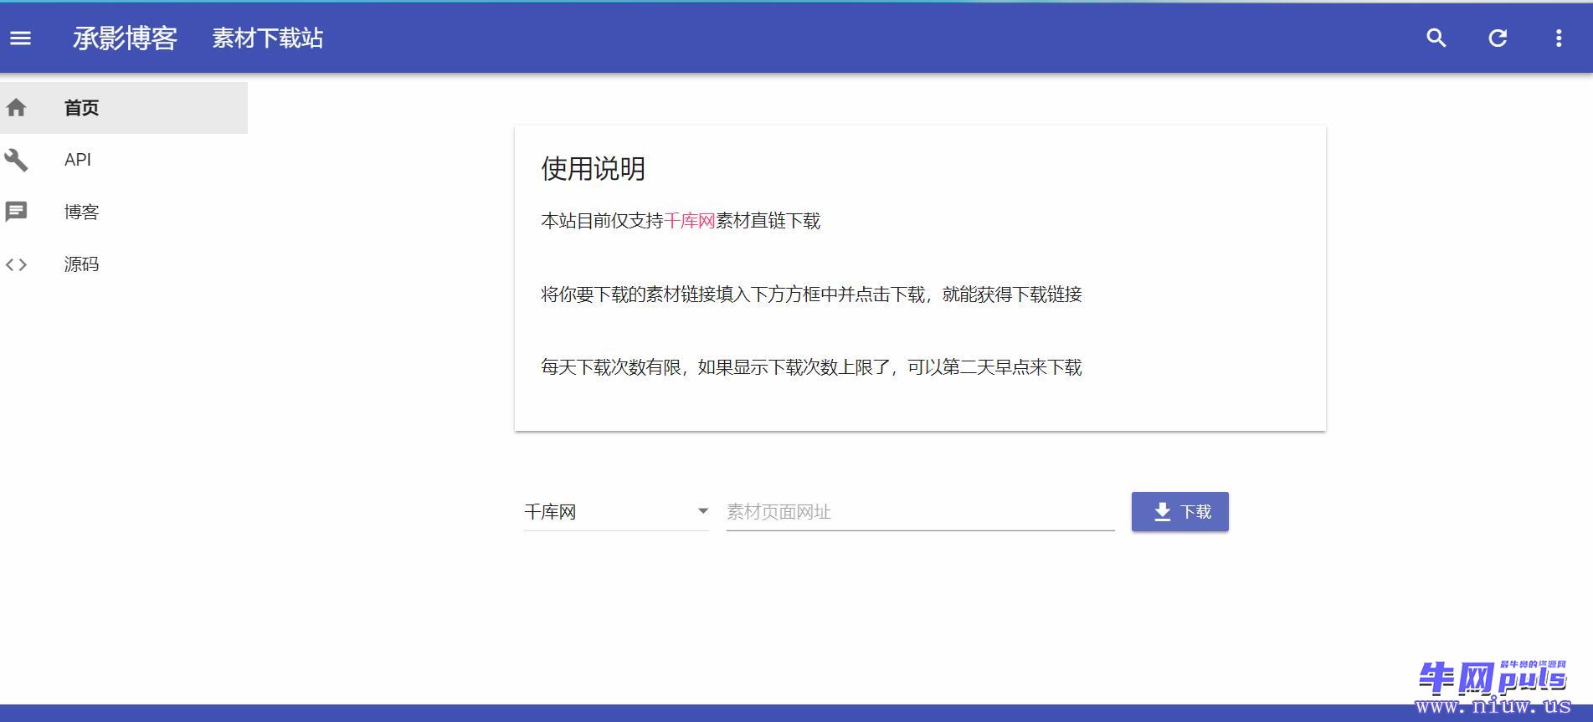Follow the pink 千库网 link
Screen dimensions: 1593x722
click(690, 221)
